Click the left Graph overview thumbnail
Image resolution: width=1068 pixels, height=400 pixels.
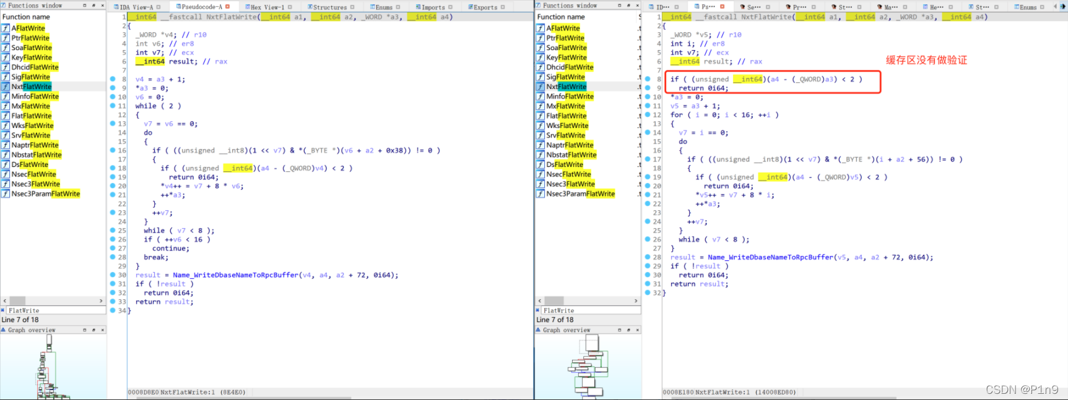pos(53,367)
